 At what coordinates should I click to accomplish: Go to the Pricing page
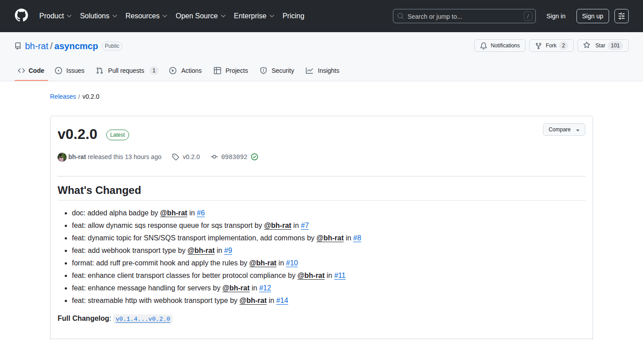coord(293,16)
